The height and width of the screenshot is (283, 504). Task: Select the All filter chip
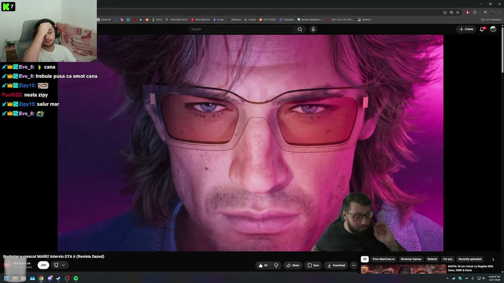point(365,259)
